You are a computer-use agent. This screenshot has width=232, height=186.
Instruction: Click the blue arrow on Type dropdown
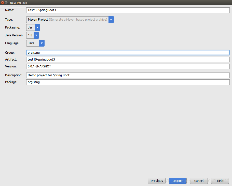(111, 20)
